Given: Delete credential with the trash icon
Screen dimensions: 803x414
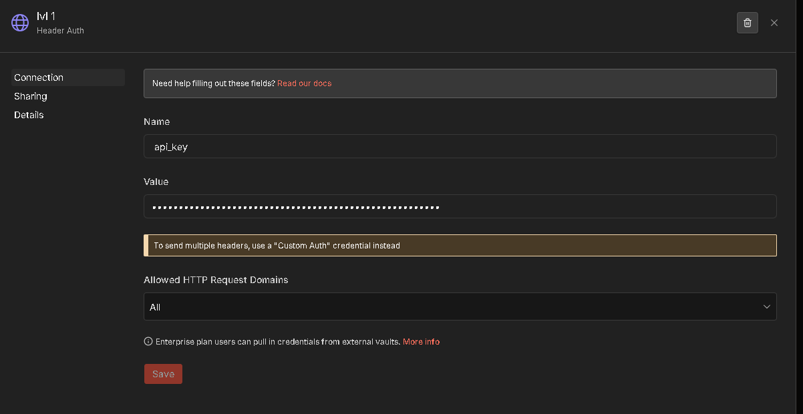Looking at the screenshot, I should (x=747, y=23).
